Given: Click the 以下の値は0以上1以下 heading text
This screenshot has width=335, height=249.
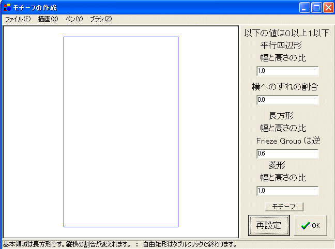Looking at the screenshot, I should click(286, 33).
